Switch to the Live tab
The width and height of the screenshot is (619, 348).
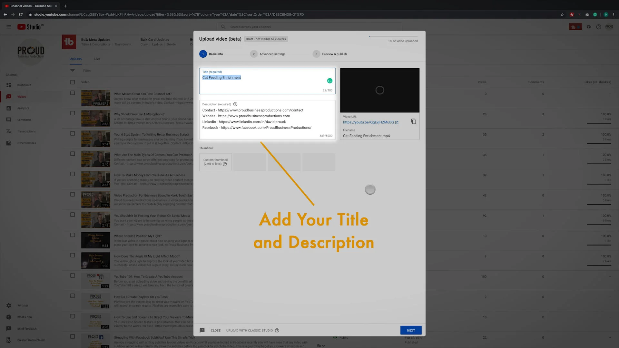(x=97, y=59)
